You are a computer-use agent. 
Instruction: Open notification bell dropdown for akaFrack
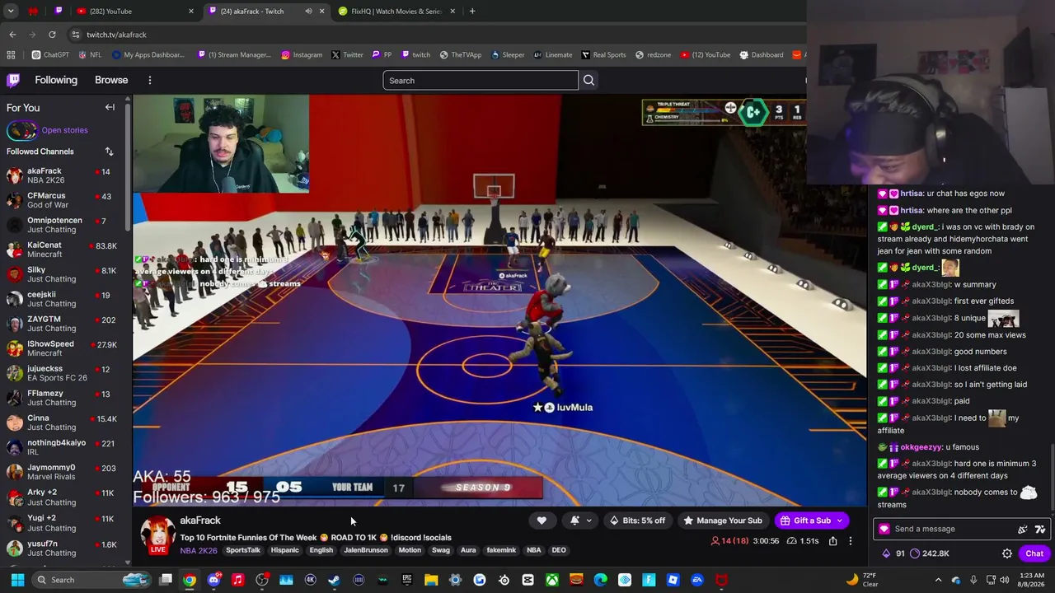click(x=579, y=521)
